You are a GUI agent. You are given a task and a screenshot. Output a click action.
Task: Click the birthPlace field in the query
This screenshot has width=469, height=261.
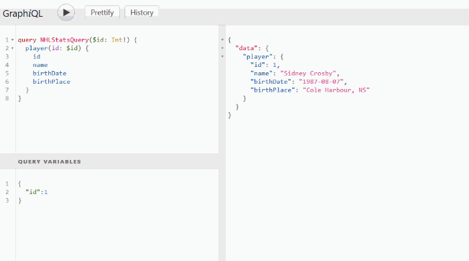52,82
